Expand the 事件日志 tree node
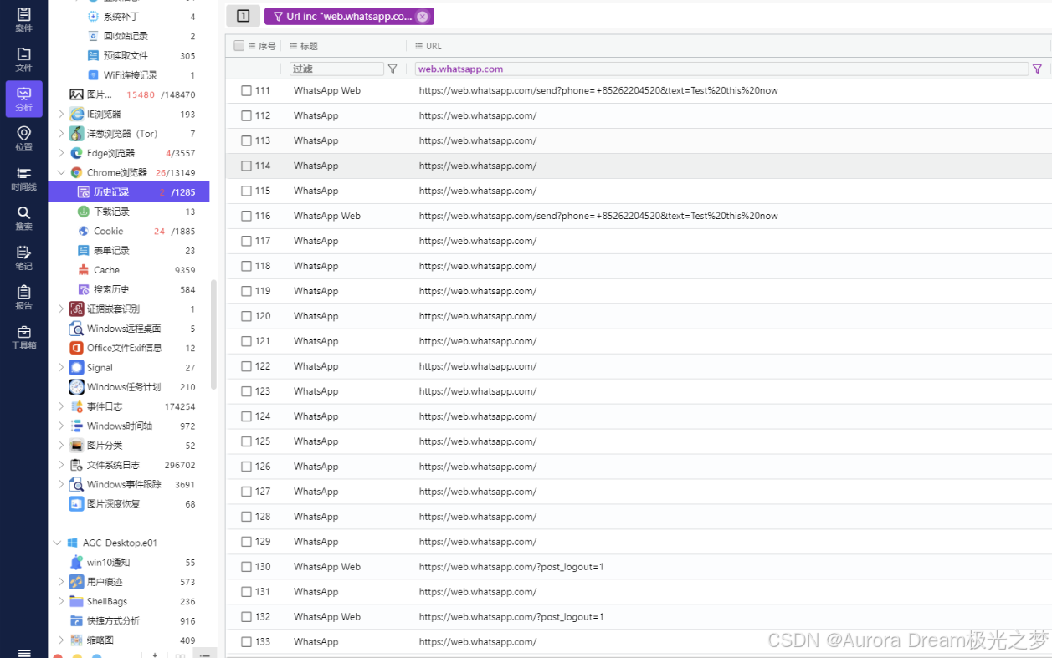The height and width of the screenshot is (658, 1052). tap(61, 406)
